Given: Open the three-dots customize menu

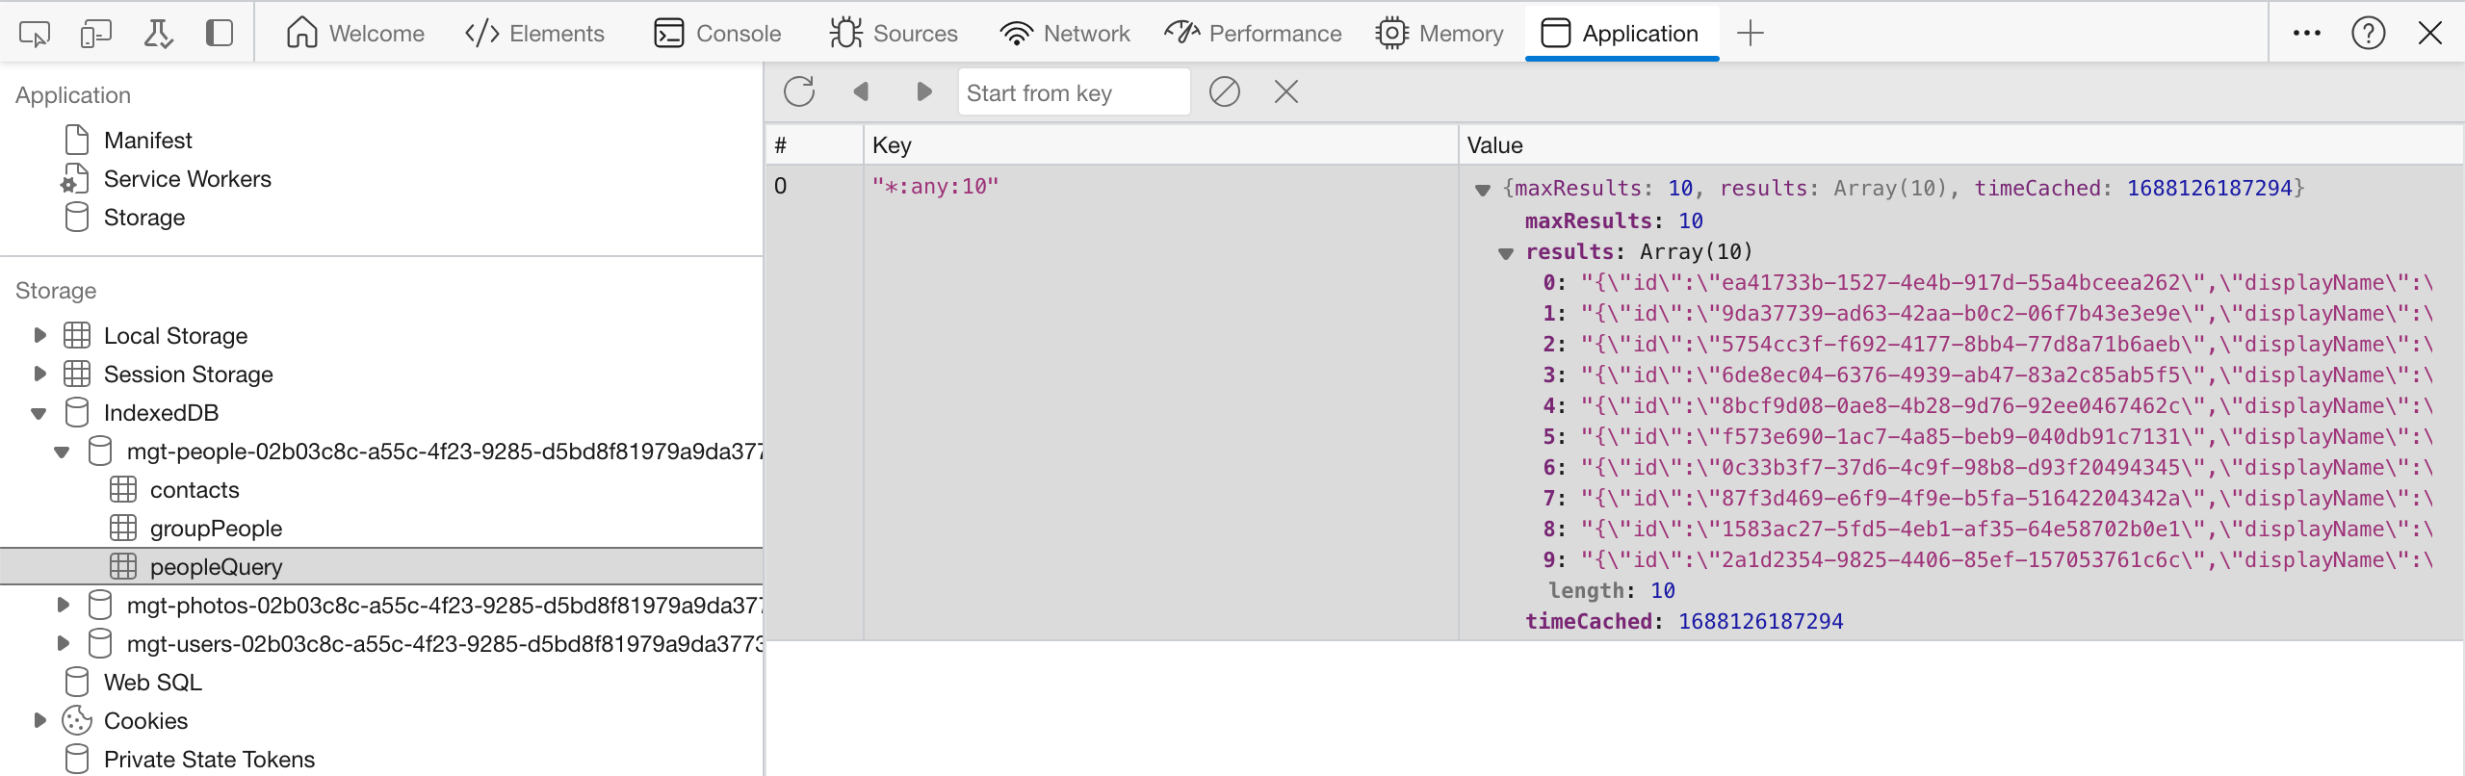Looking at the screenshot, I should click(2306, 34).
